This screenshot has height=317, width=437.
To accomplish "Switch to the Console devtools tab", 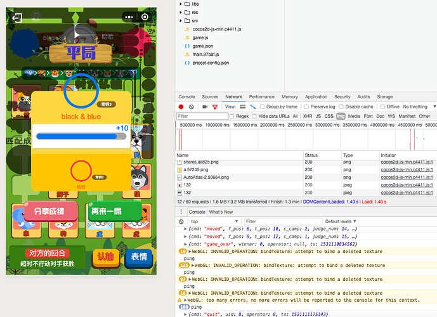I will coord(186,97).
